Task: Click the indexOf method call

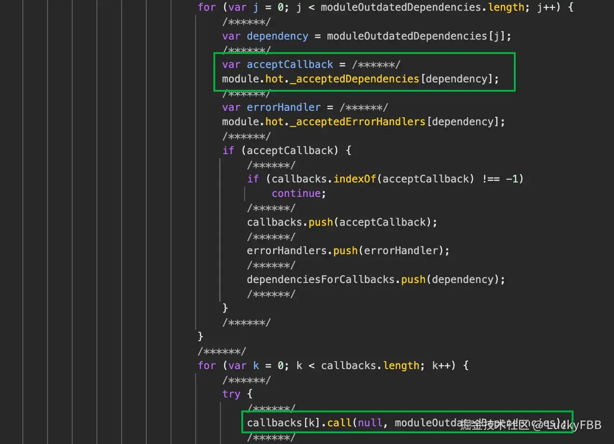Action: point(355,179)
